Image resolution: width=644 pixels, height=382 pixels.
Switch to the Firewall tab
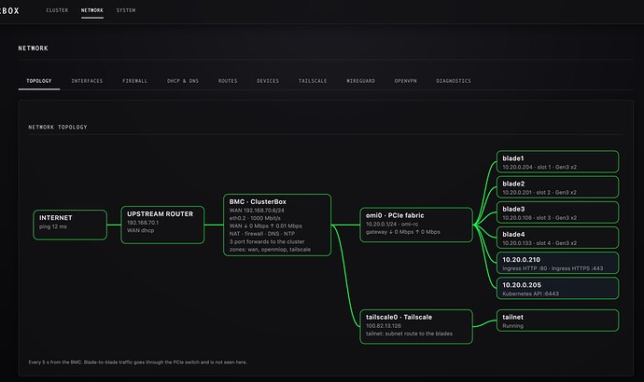coord(134,81)
